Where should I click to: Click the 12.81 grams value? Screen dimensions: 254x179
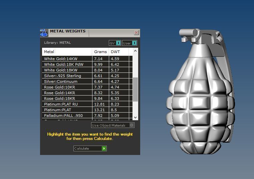[99, 104]
